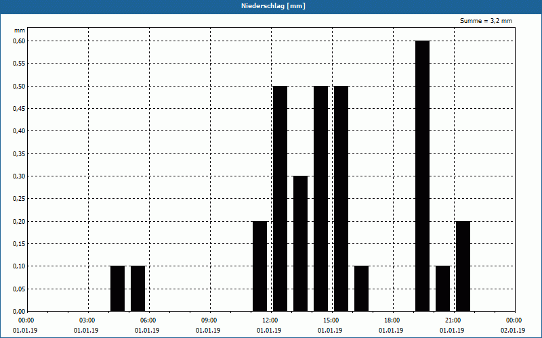This screenshot has width=542, height=338.
Task: Select the 12:00 time label
Action: 270,320
